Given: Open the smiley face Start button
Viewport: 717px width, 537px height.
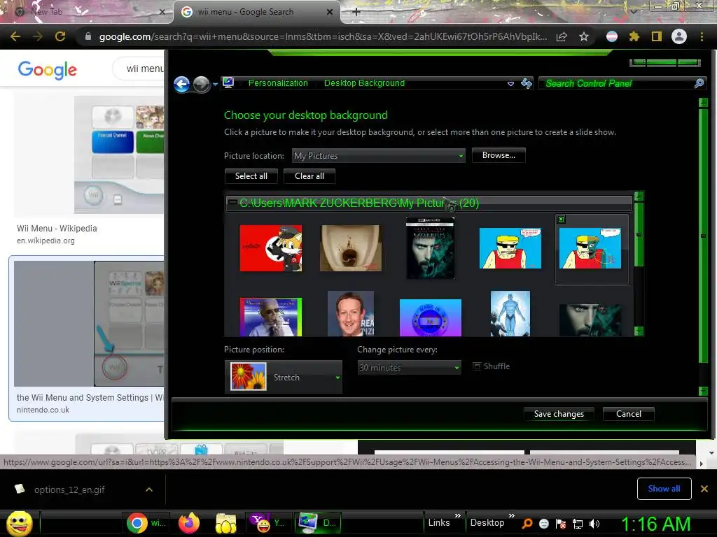Looking at the screenshot, I should pyautogui.click(x=19, y=523).
